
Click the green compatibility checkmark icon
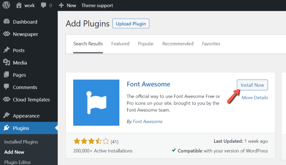coord(174,150)
